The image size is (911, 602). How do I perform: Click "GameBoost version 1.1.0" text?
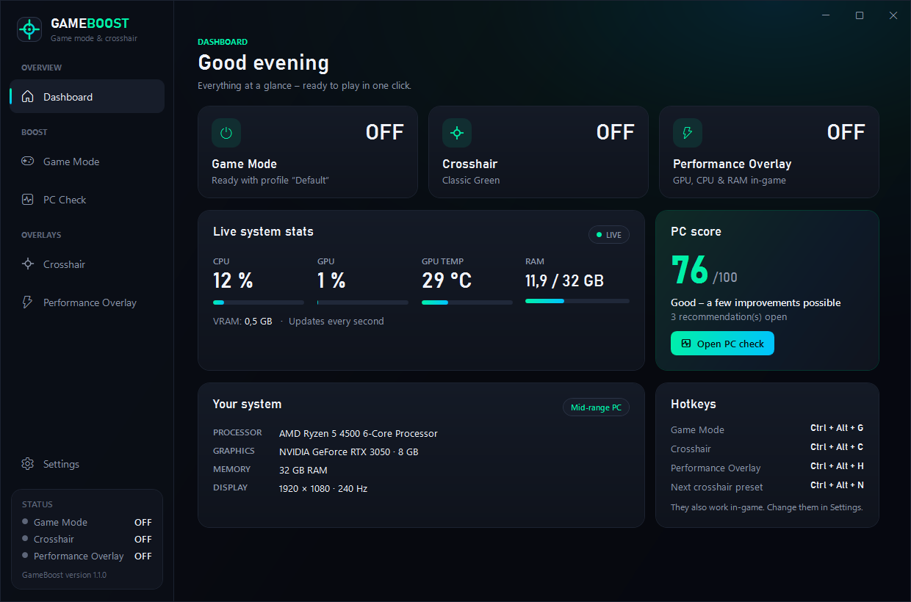click(64, 575)
